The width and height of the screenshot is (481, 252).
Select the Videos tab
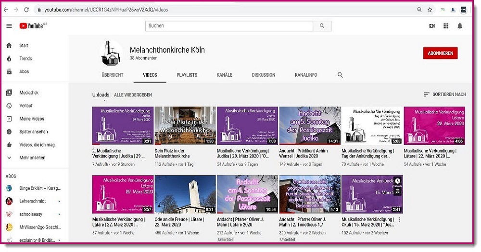(150, 75)
